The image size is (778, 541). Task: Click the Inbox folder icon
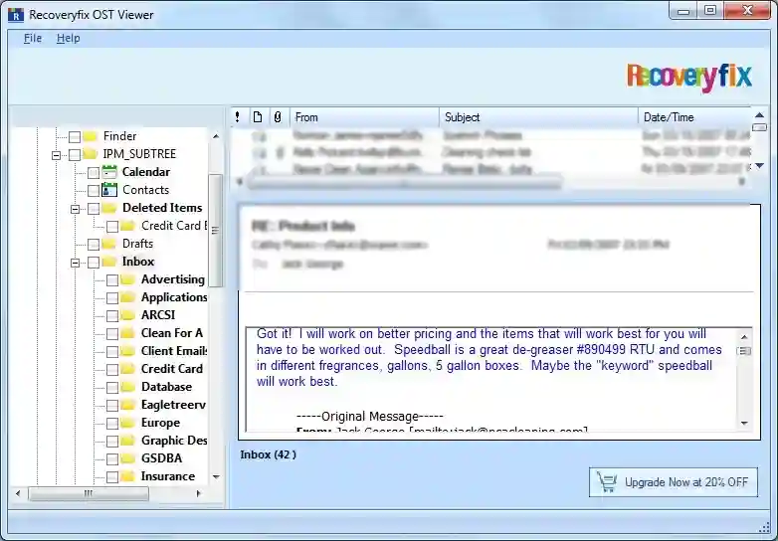[x=108, y=262]
